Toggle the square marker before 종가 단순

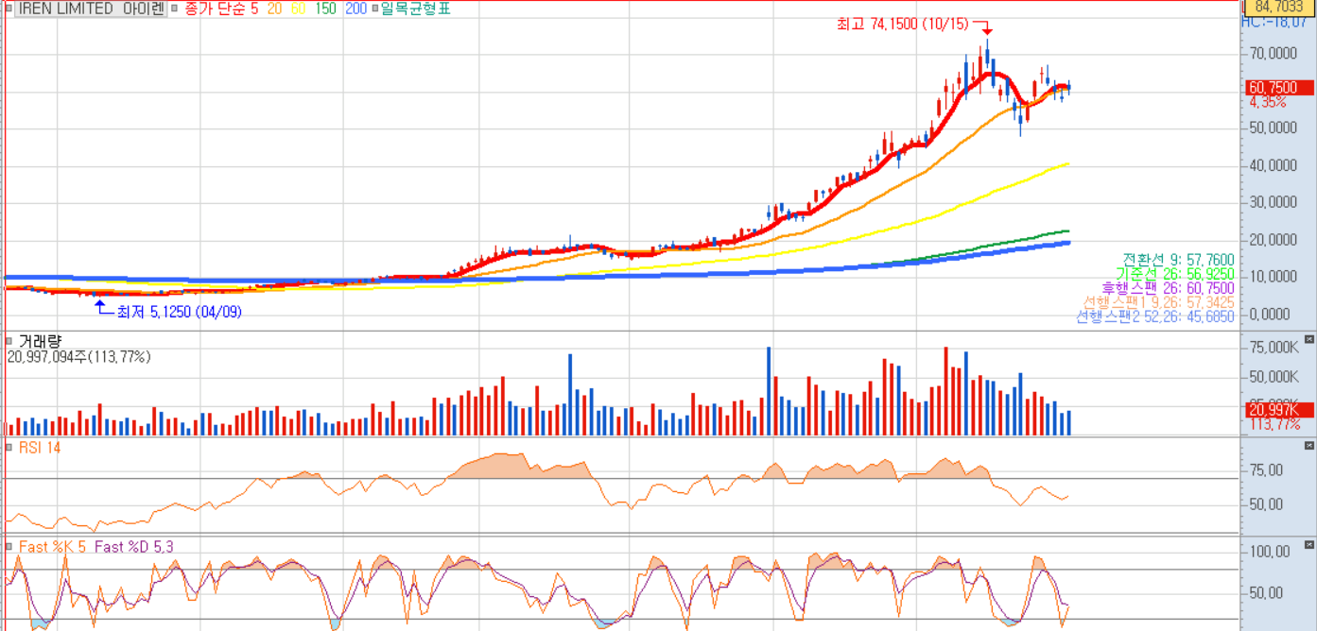tap(174, 9)
